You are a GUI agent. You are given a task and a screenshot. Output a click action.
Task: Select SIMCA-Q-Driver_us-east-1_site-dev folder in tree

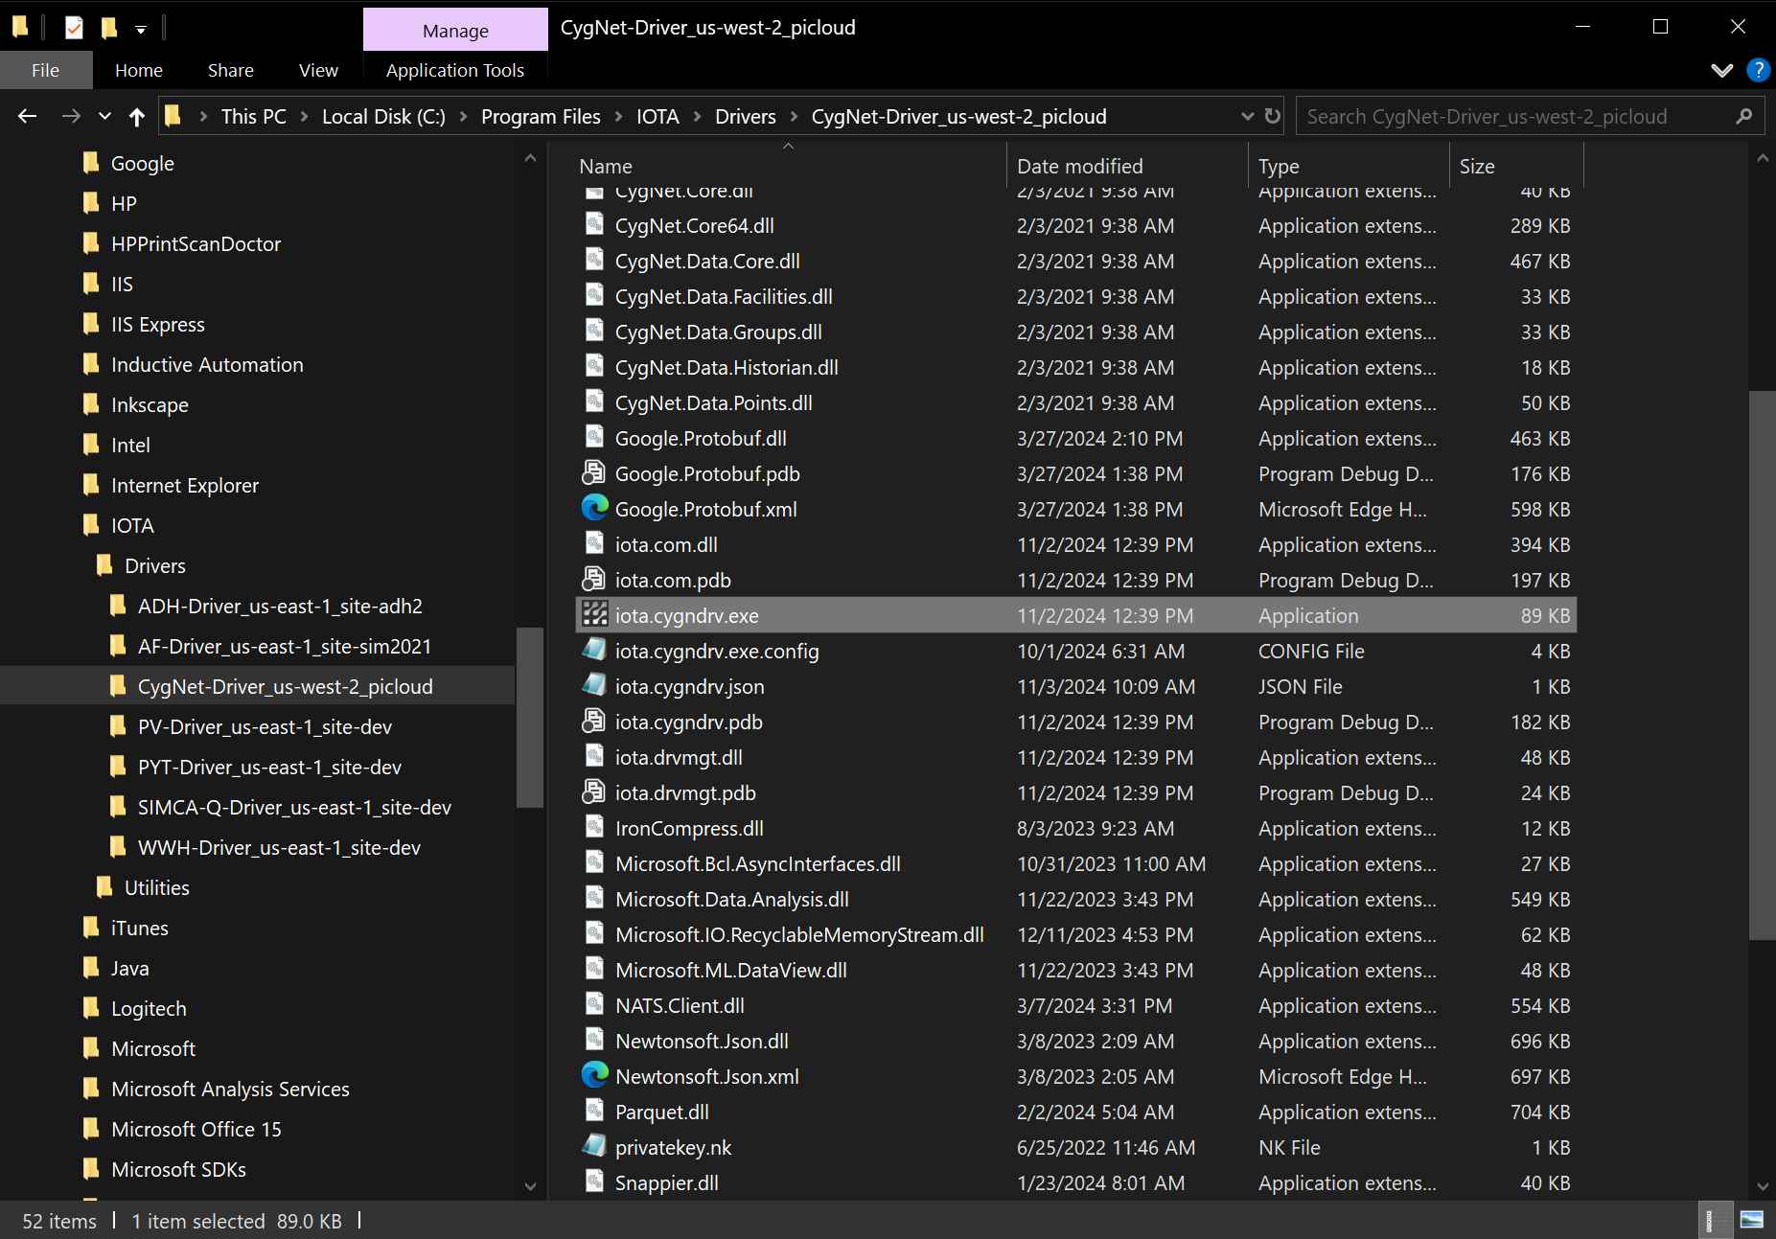[x=294, y=807]
